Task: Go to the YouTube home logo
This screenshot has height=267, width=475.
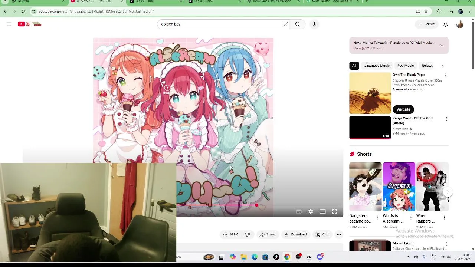Action: pyautogui.click(x=30, y=24)
